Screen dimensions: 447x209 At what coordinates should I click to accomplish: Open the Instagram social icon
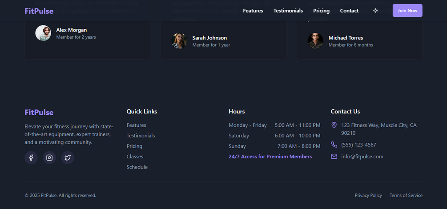[49, 158]
